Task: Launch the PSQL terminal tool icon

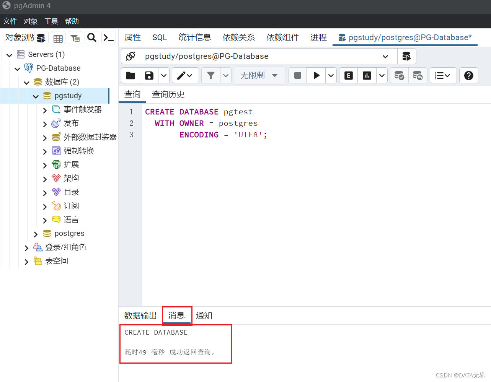Action: coord(109,37)
